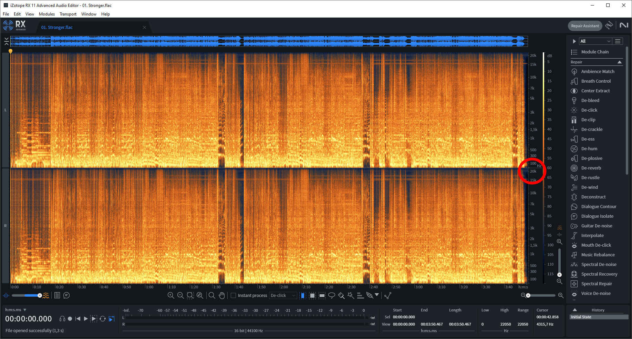Click the zoom in icon below spectrogram
Screen dimensions: 632x339
point(171,296)
